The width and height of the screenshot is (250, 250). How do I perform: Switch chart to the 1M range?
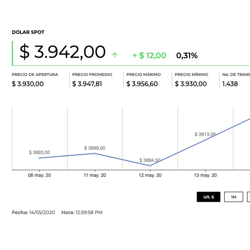(234, 197)
